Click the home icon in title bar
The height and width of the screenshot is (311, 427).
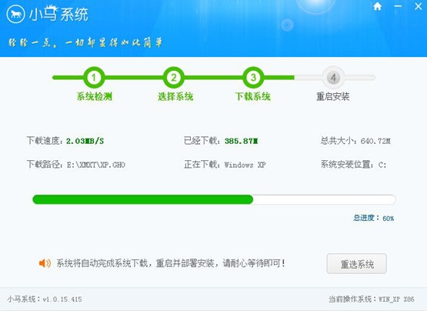(377, 6)
